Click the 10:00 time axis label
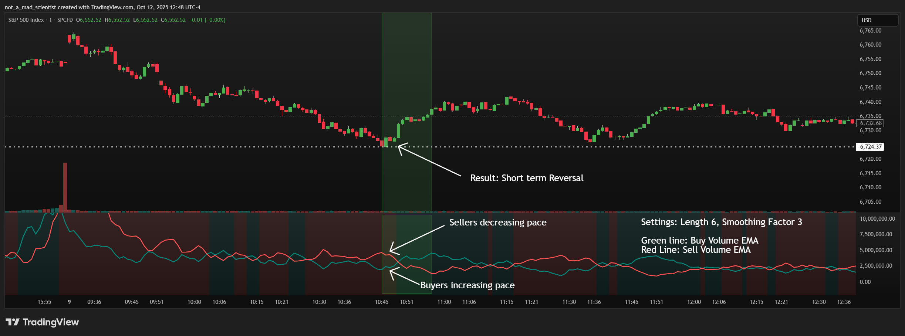The width and height of the screenshot is (905, 336). [194, 302]
